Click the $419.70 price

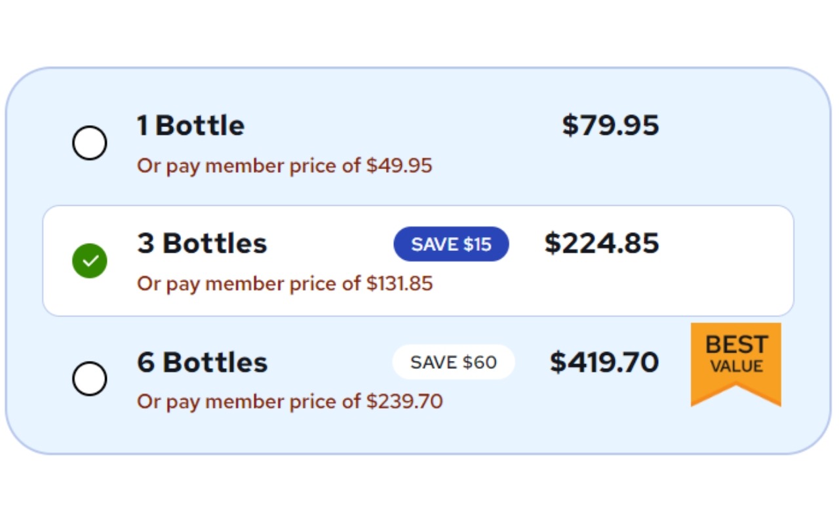[604, 362]
